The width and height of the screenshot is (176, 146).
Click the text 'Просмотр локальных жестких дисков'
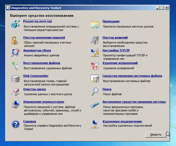[x=128, y=27]
